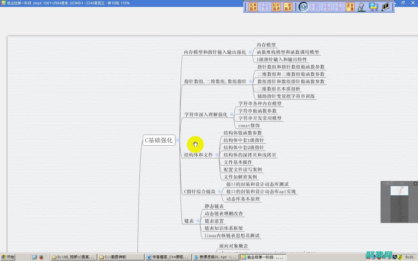
Task: Collapse the 结构体和文件 branch
Action: 217,155
